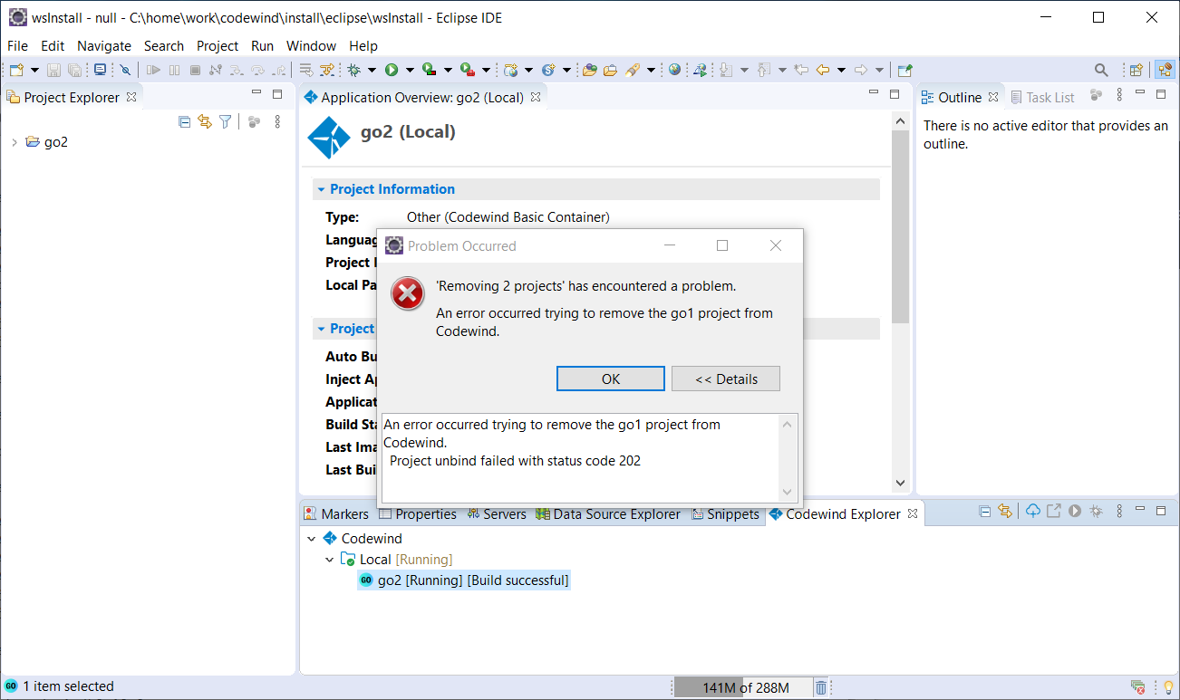Click the cloud deploy icon in Codewind Explorer

click(x=1032, y=511)
